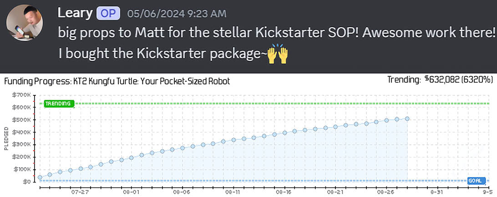Click the 05/06/2024 9:23 AM timestamp

tap(177, 14)
